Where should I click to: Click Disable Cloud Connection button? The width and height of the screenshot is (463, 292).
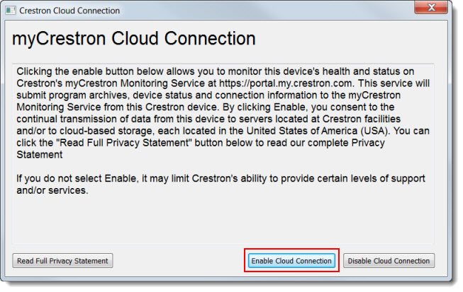pos(389,261)
